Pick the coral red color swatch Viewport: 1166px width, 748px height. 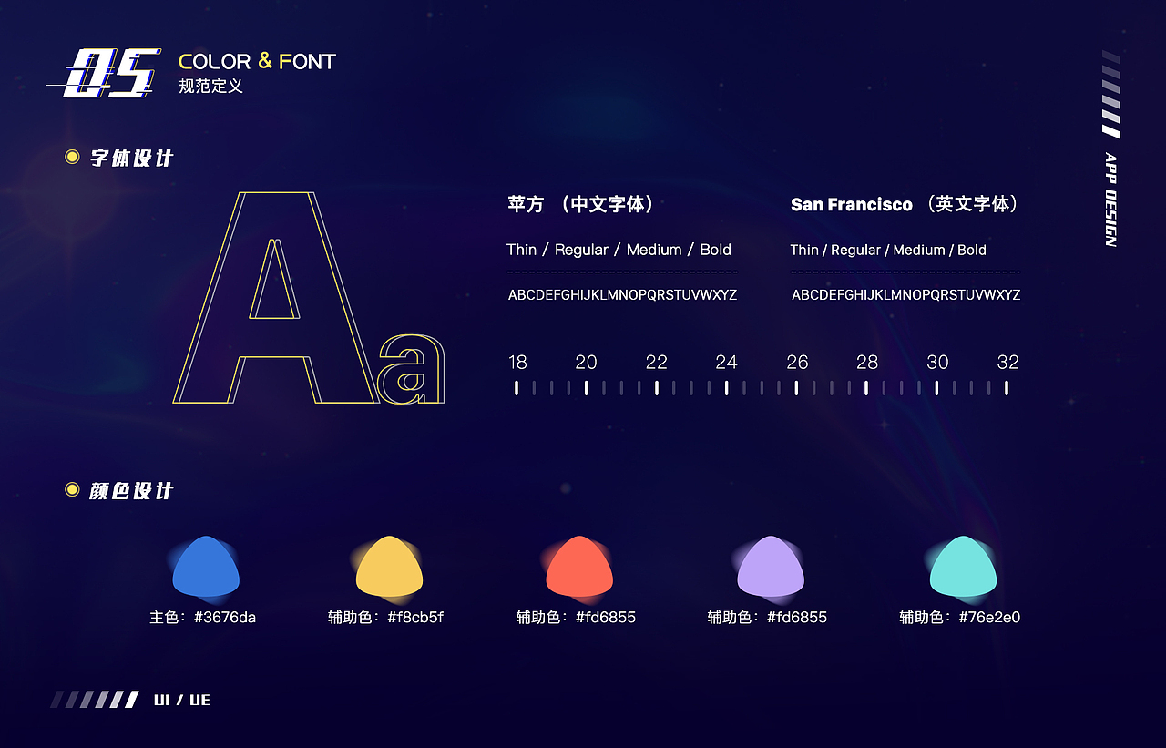579,567
